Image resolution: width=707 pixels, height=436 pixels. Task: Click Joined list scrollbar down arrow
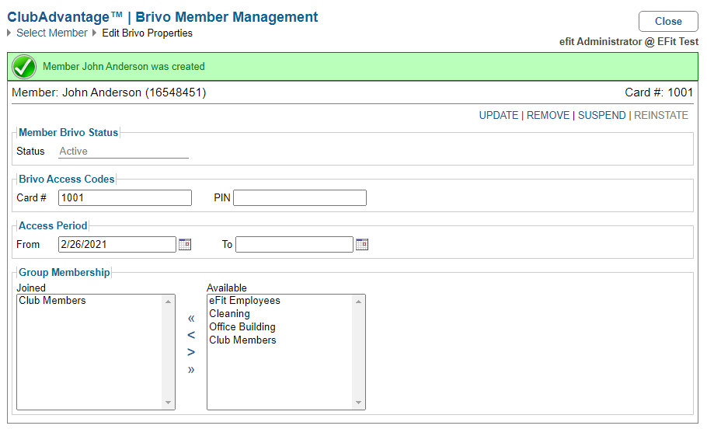pos(168,403)
